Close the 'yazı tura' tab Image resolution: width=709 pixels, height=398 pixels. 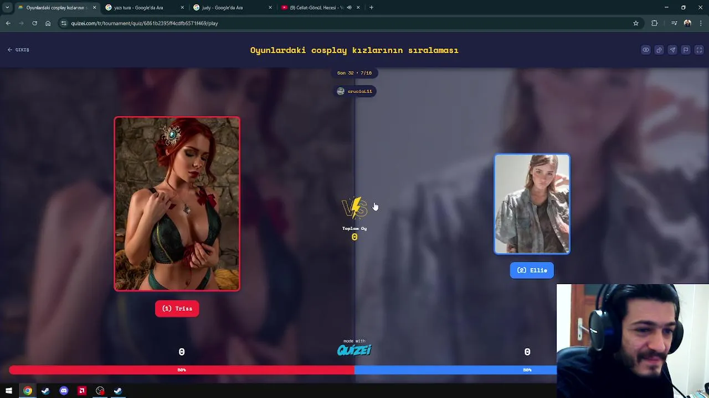(182, 8)
